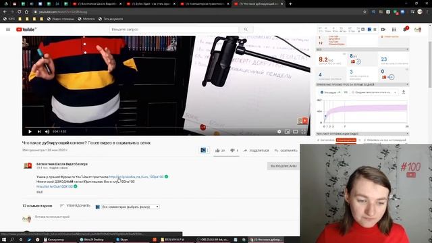
Task: Bookmark this page with the star
Action: 364,12
